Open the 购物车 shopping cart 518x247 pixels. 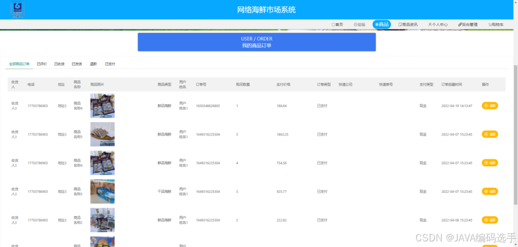point(496,24)
